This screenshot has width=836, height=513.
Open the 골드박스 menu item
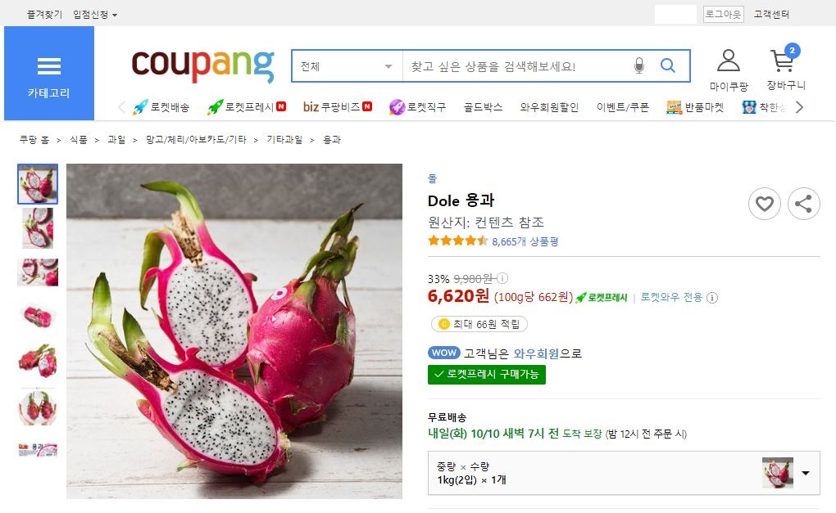(x=483, y=107)
